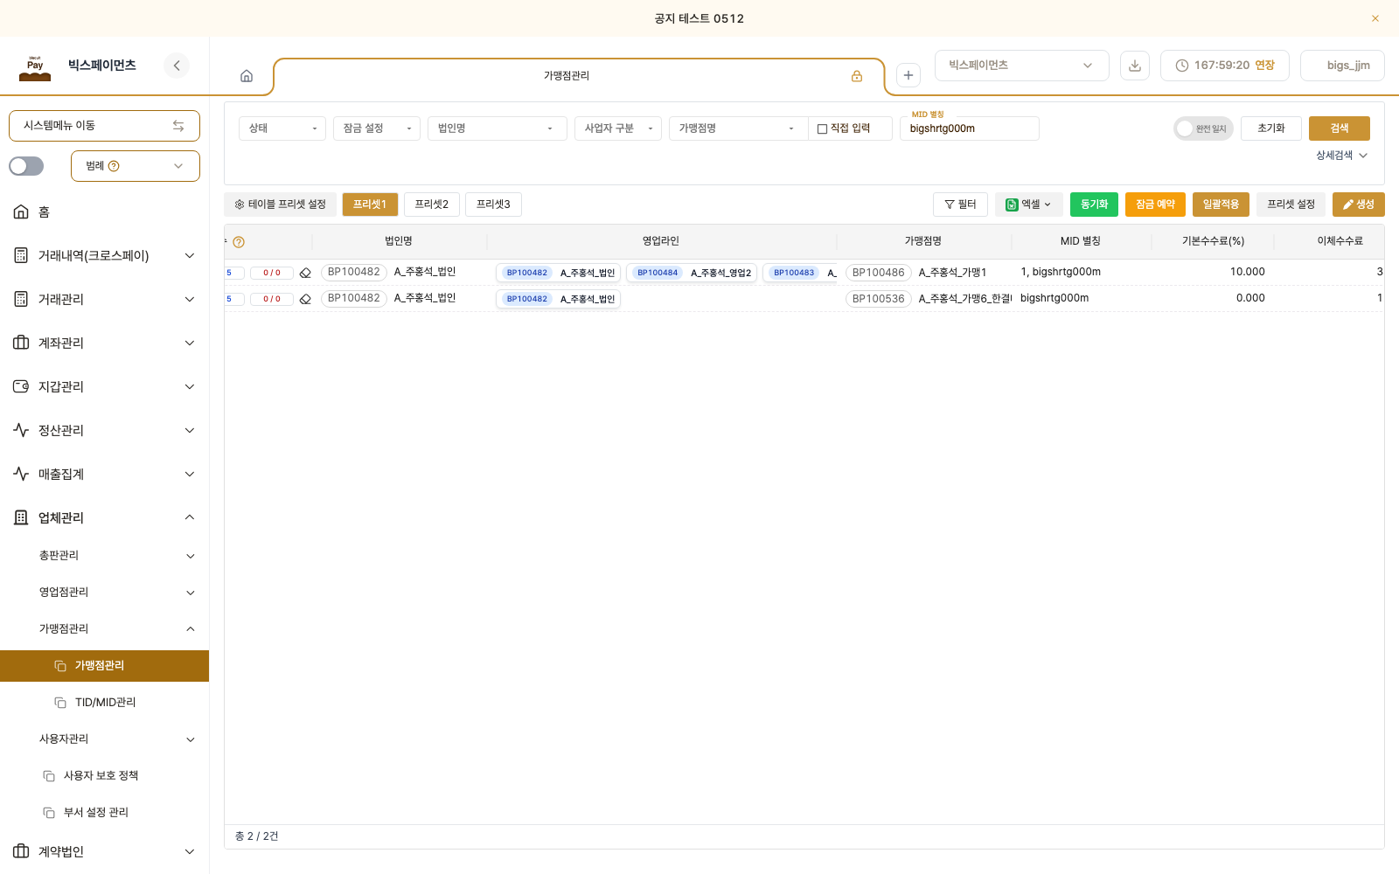Click the 생성 button
This screenshot has height=874, width=1399.
pyautogui.click(x=1359, y=205)
